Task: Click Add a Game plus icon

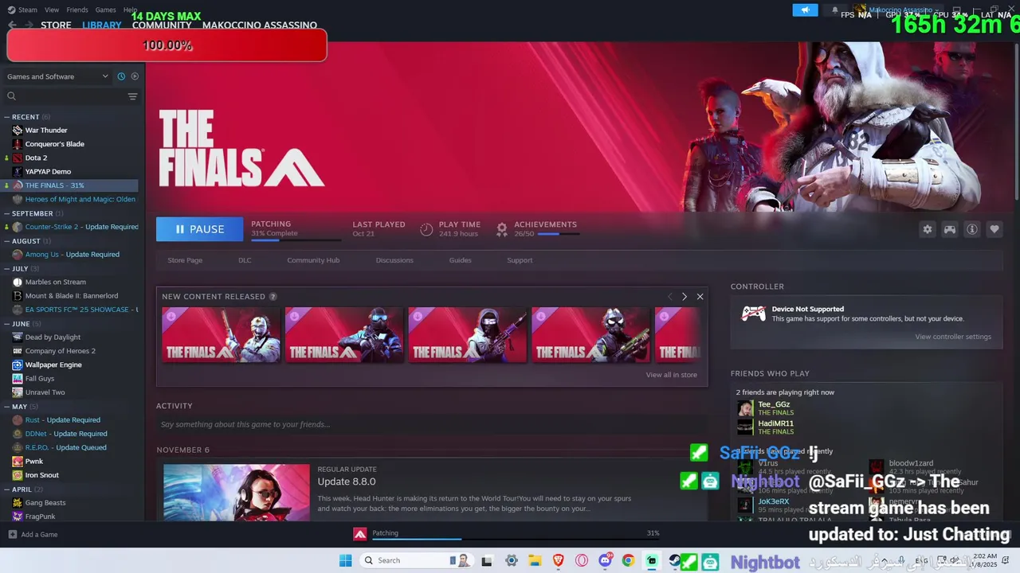Action: pos(12,535)
